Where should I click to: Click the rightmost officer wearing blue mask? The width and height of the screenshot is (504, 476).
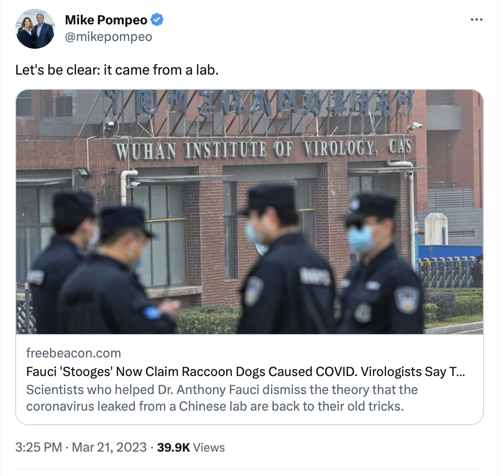[381, 263]
